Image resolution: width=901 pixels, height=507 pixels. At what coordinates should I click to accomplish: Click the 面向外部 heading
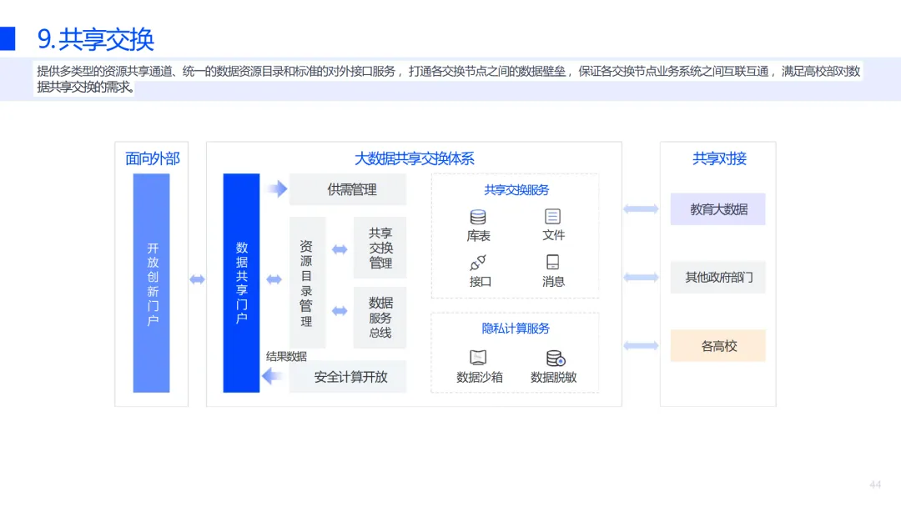tap(153, 158)
